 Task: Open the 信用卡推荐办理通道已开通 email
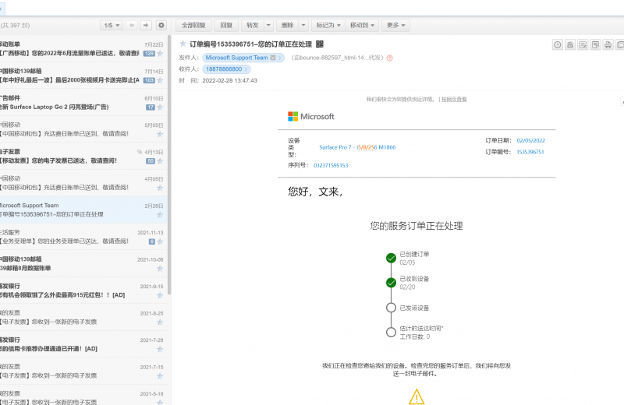pos(83,343)
